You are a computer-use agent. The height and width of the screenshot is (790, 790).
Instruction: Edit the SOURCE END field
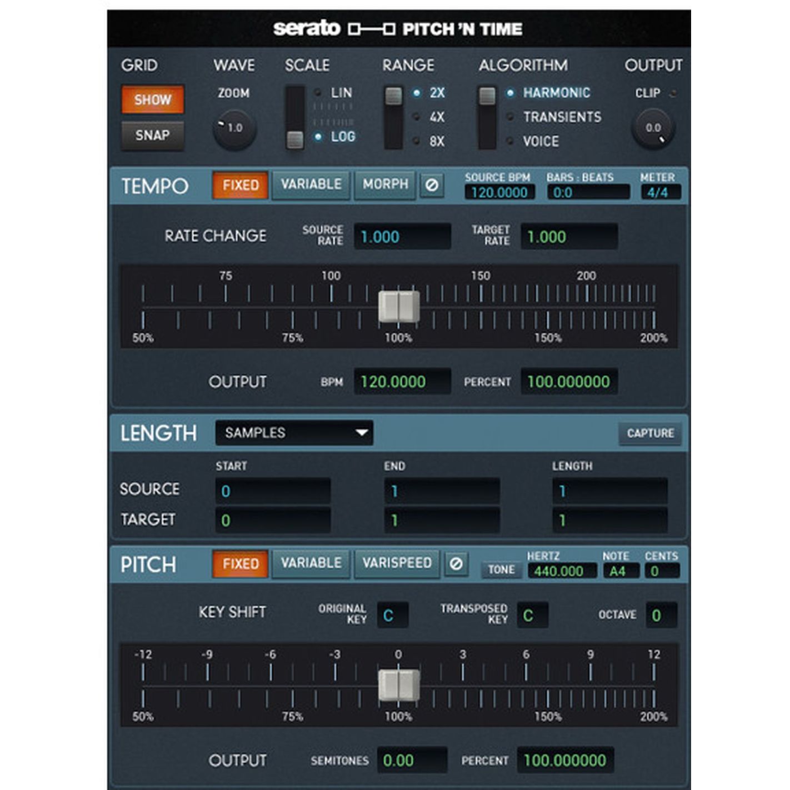[x=442, y=491]
